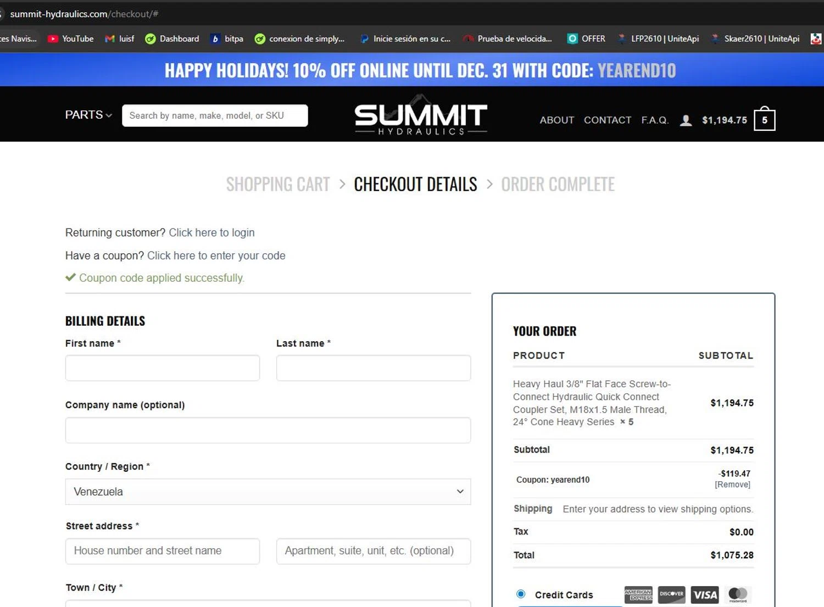
Task: Click the Heavy Haul coupler product name
Action: click(x=592, y=403)
